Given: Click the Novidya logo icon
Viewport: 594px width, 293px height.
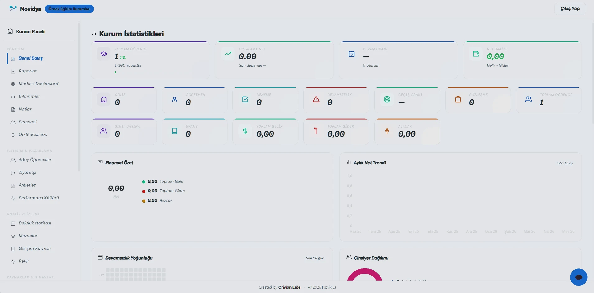Looking at the screenshot, I should pos(13,8).
